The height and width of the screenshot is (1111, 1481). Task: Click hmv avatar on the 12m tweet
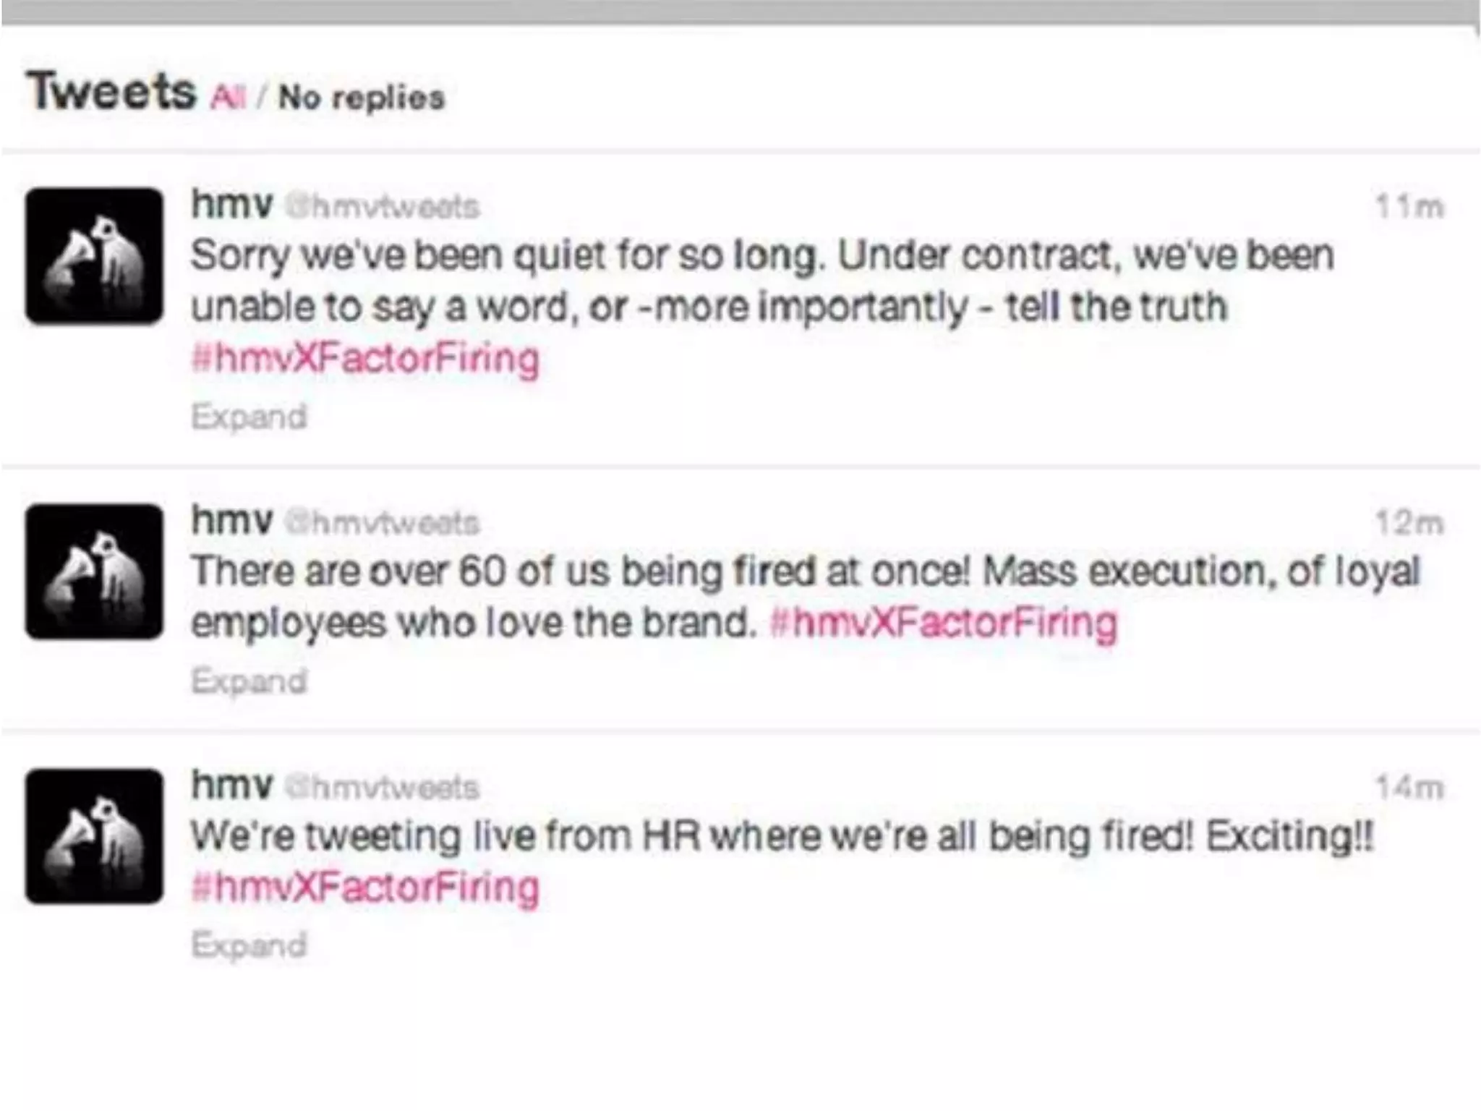pyautogui.click(x=94, y=571)
